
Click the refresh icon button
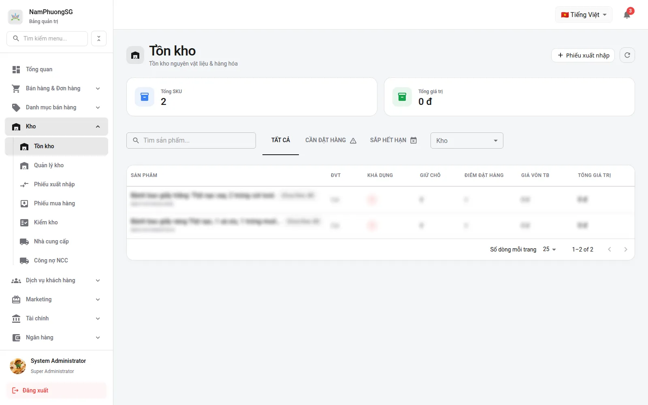pyautogui.click(x=627, y=55)
